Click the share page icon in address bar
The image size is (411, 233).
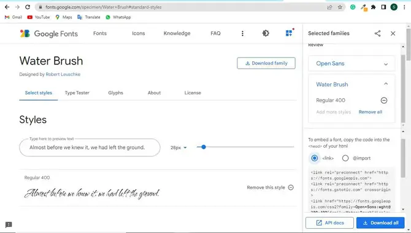click(x=329, y=7)
